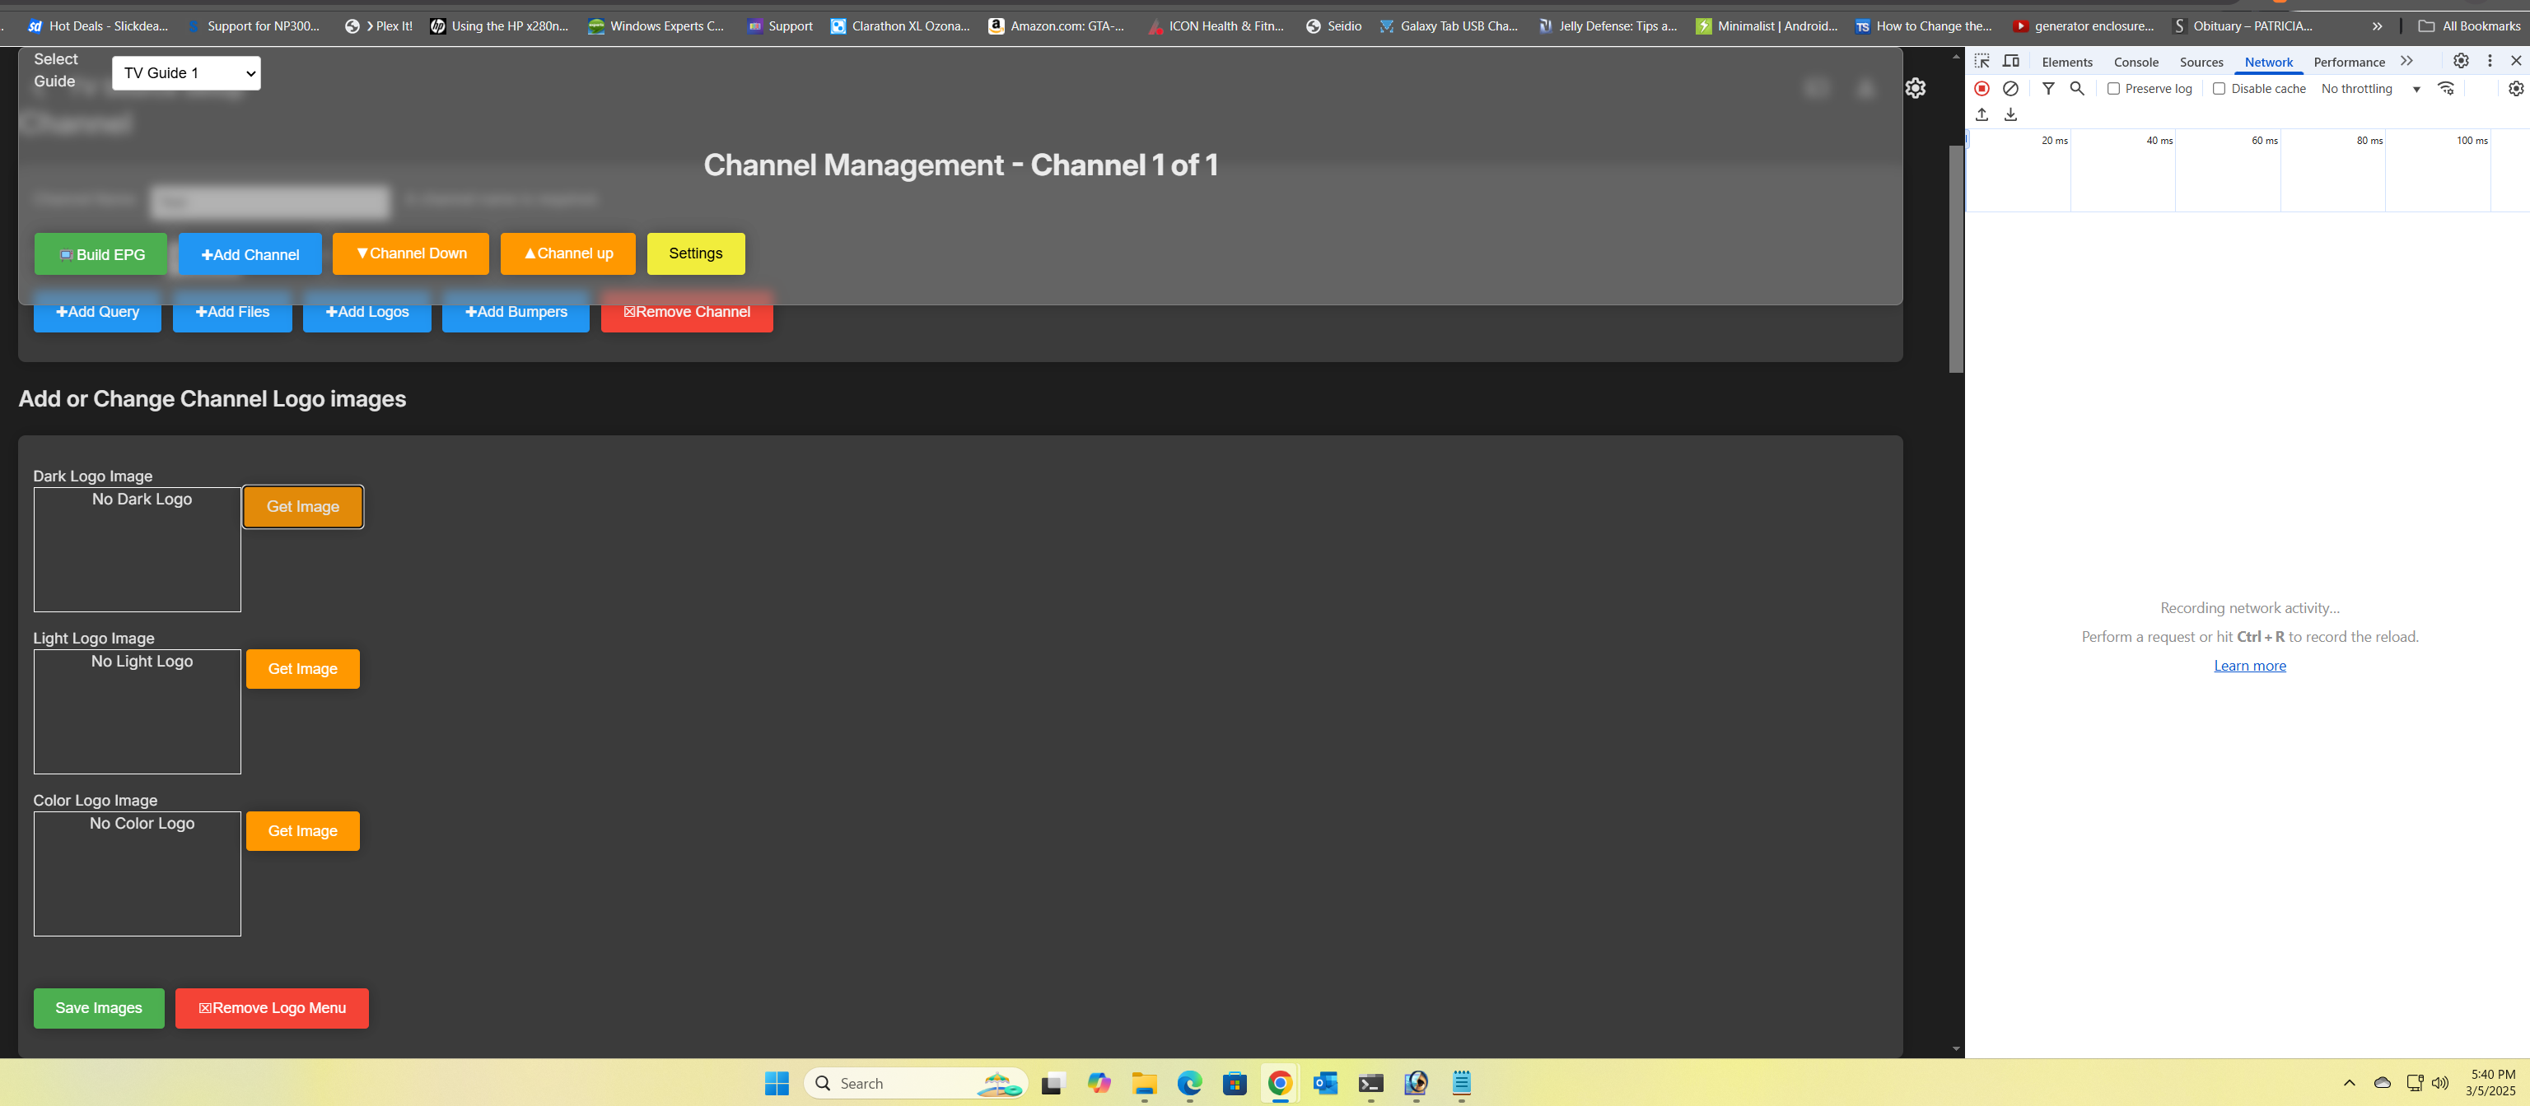The height and width of the screenshot is (1106, 2530).
Task: Expand the No throttling dropdown
Action: (x=2370, y=88)
